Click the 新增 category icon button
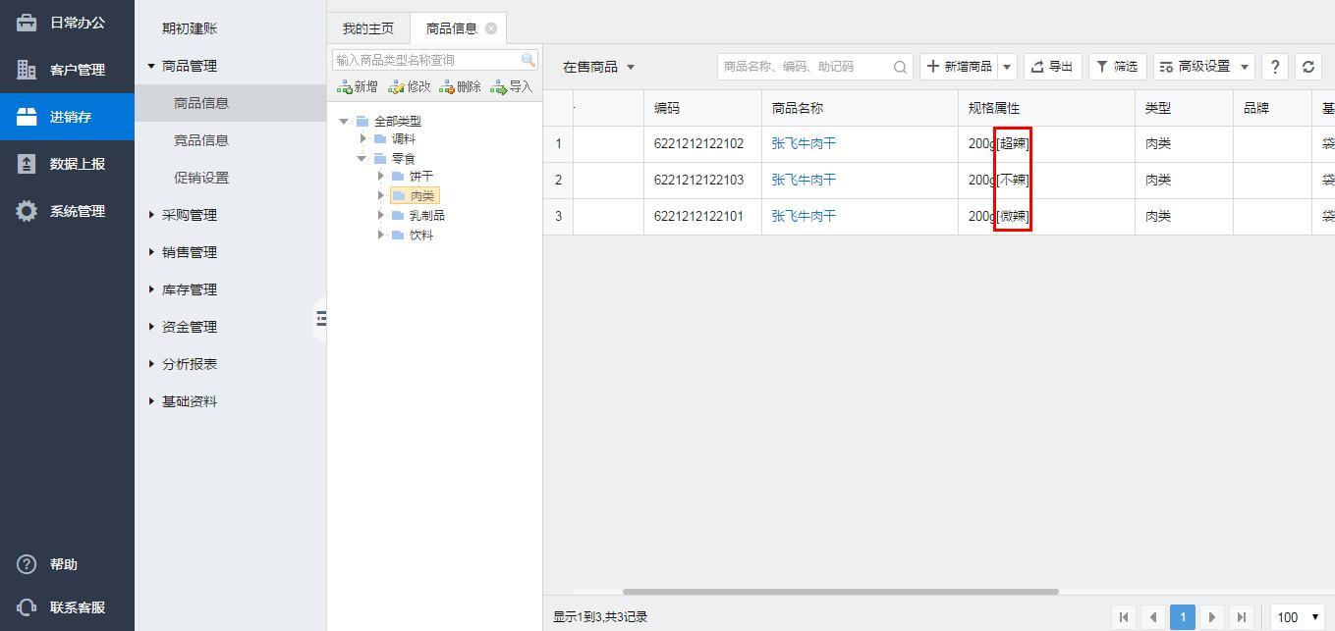The height and width of the screenshot is (631, 1335). [357, 86]
